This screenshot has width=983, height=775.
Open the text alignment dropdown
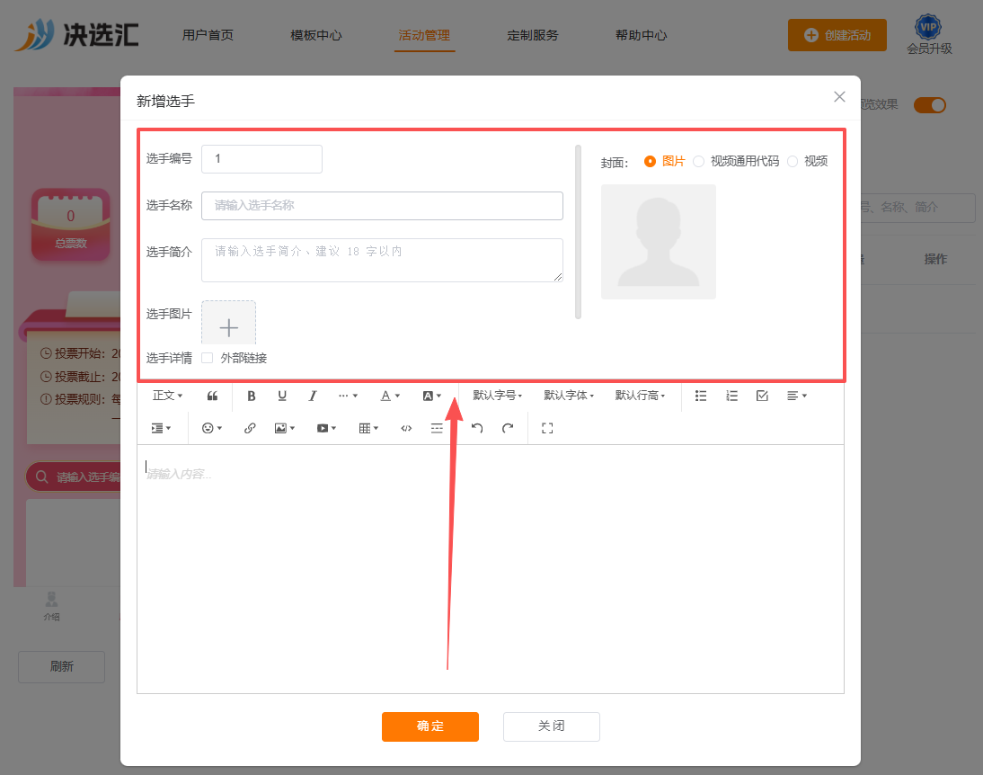797,396
